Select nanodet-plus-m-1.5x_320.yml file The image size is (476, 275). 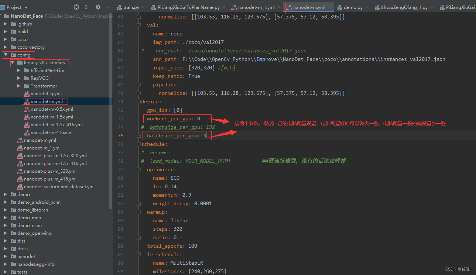55,156
